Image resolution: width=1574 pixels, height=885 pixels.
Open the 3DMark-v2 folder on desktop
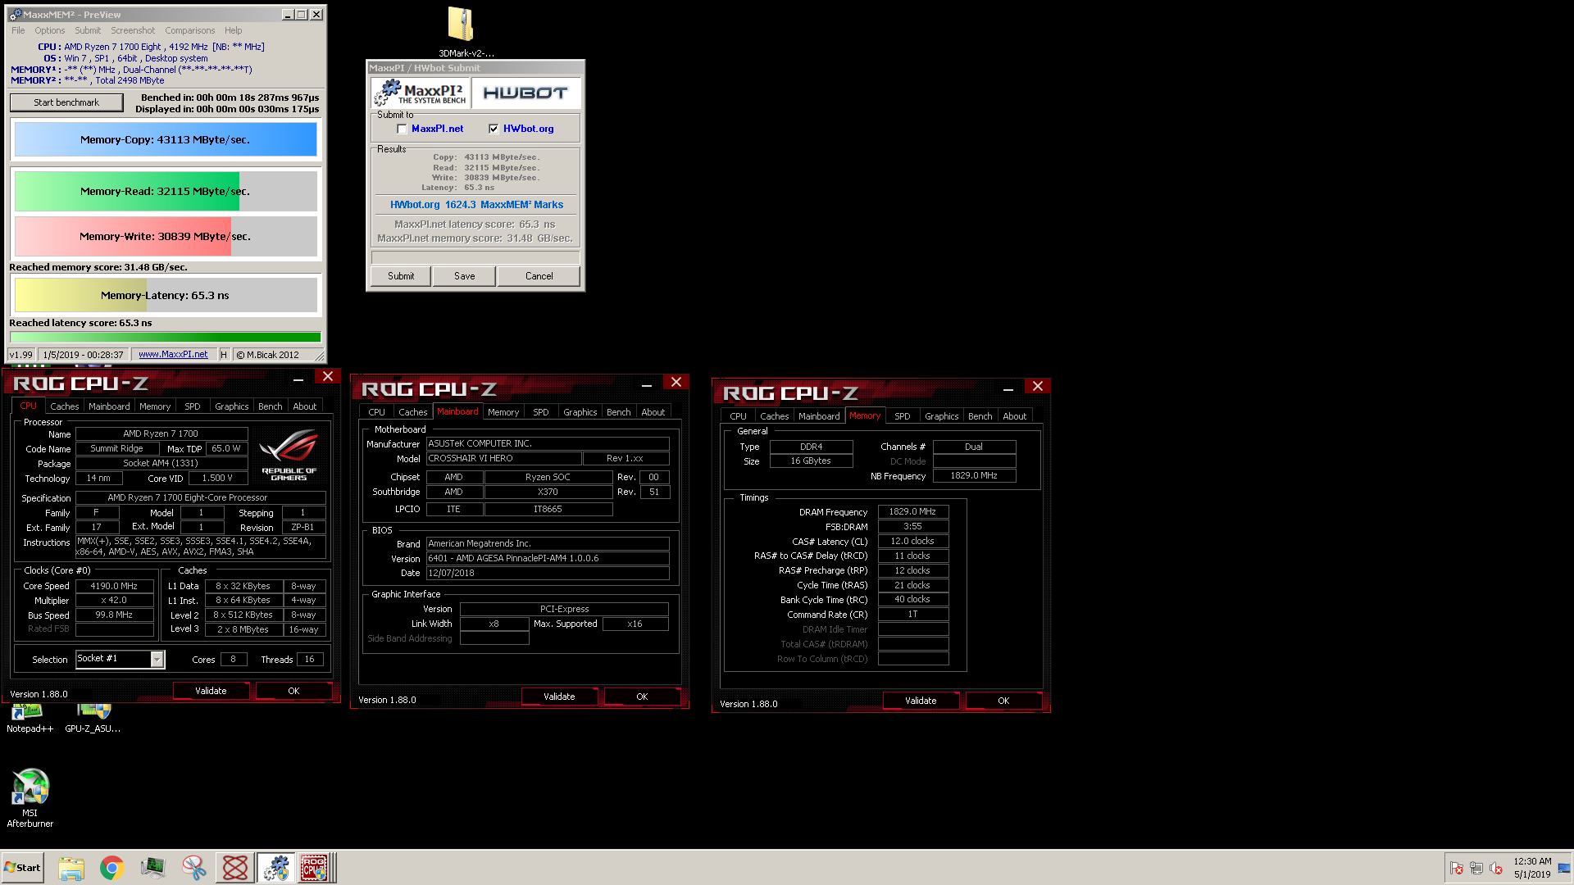click(462, 31)
